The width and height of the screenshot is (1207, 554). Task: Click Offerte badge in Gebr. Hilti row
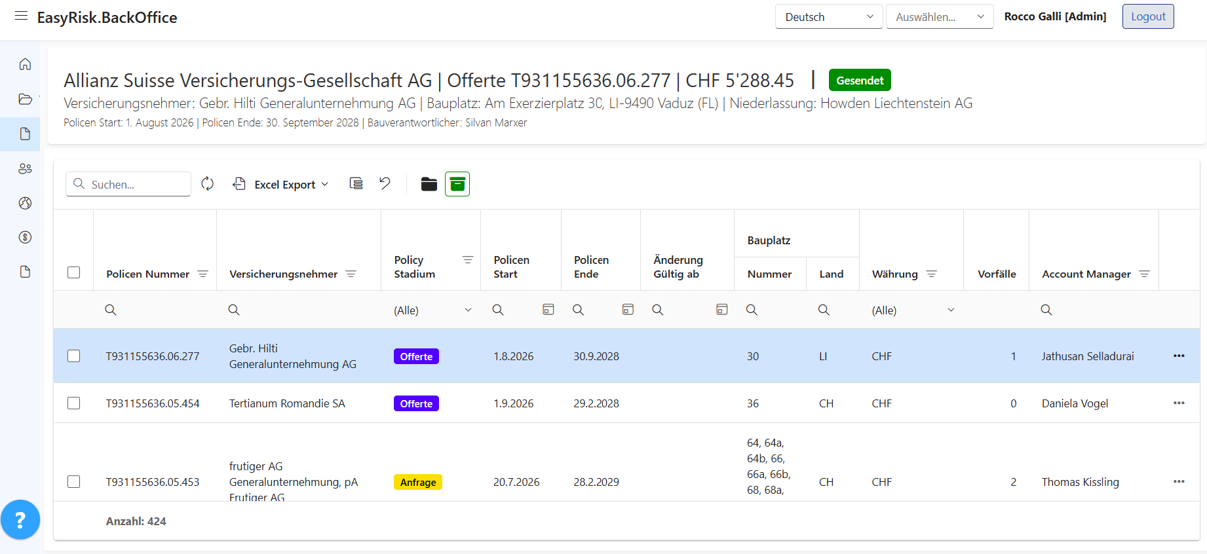[x=416, y=356]
